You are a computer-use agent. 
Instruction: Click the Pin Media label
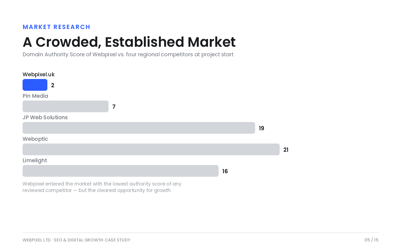35,96
